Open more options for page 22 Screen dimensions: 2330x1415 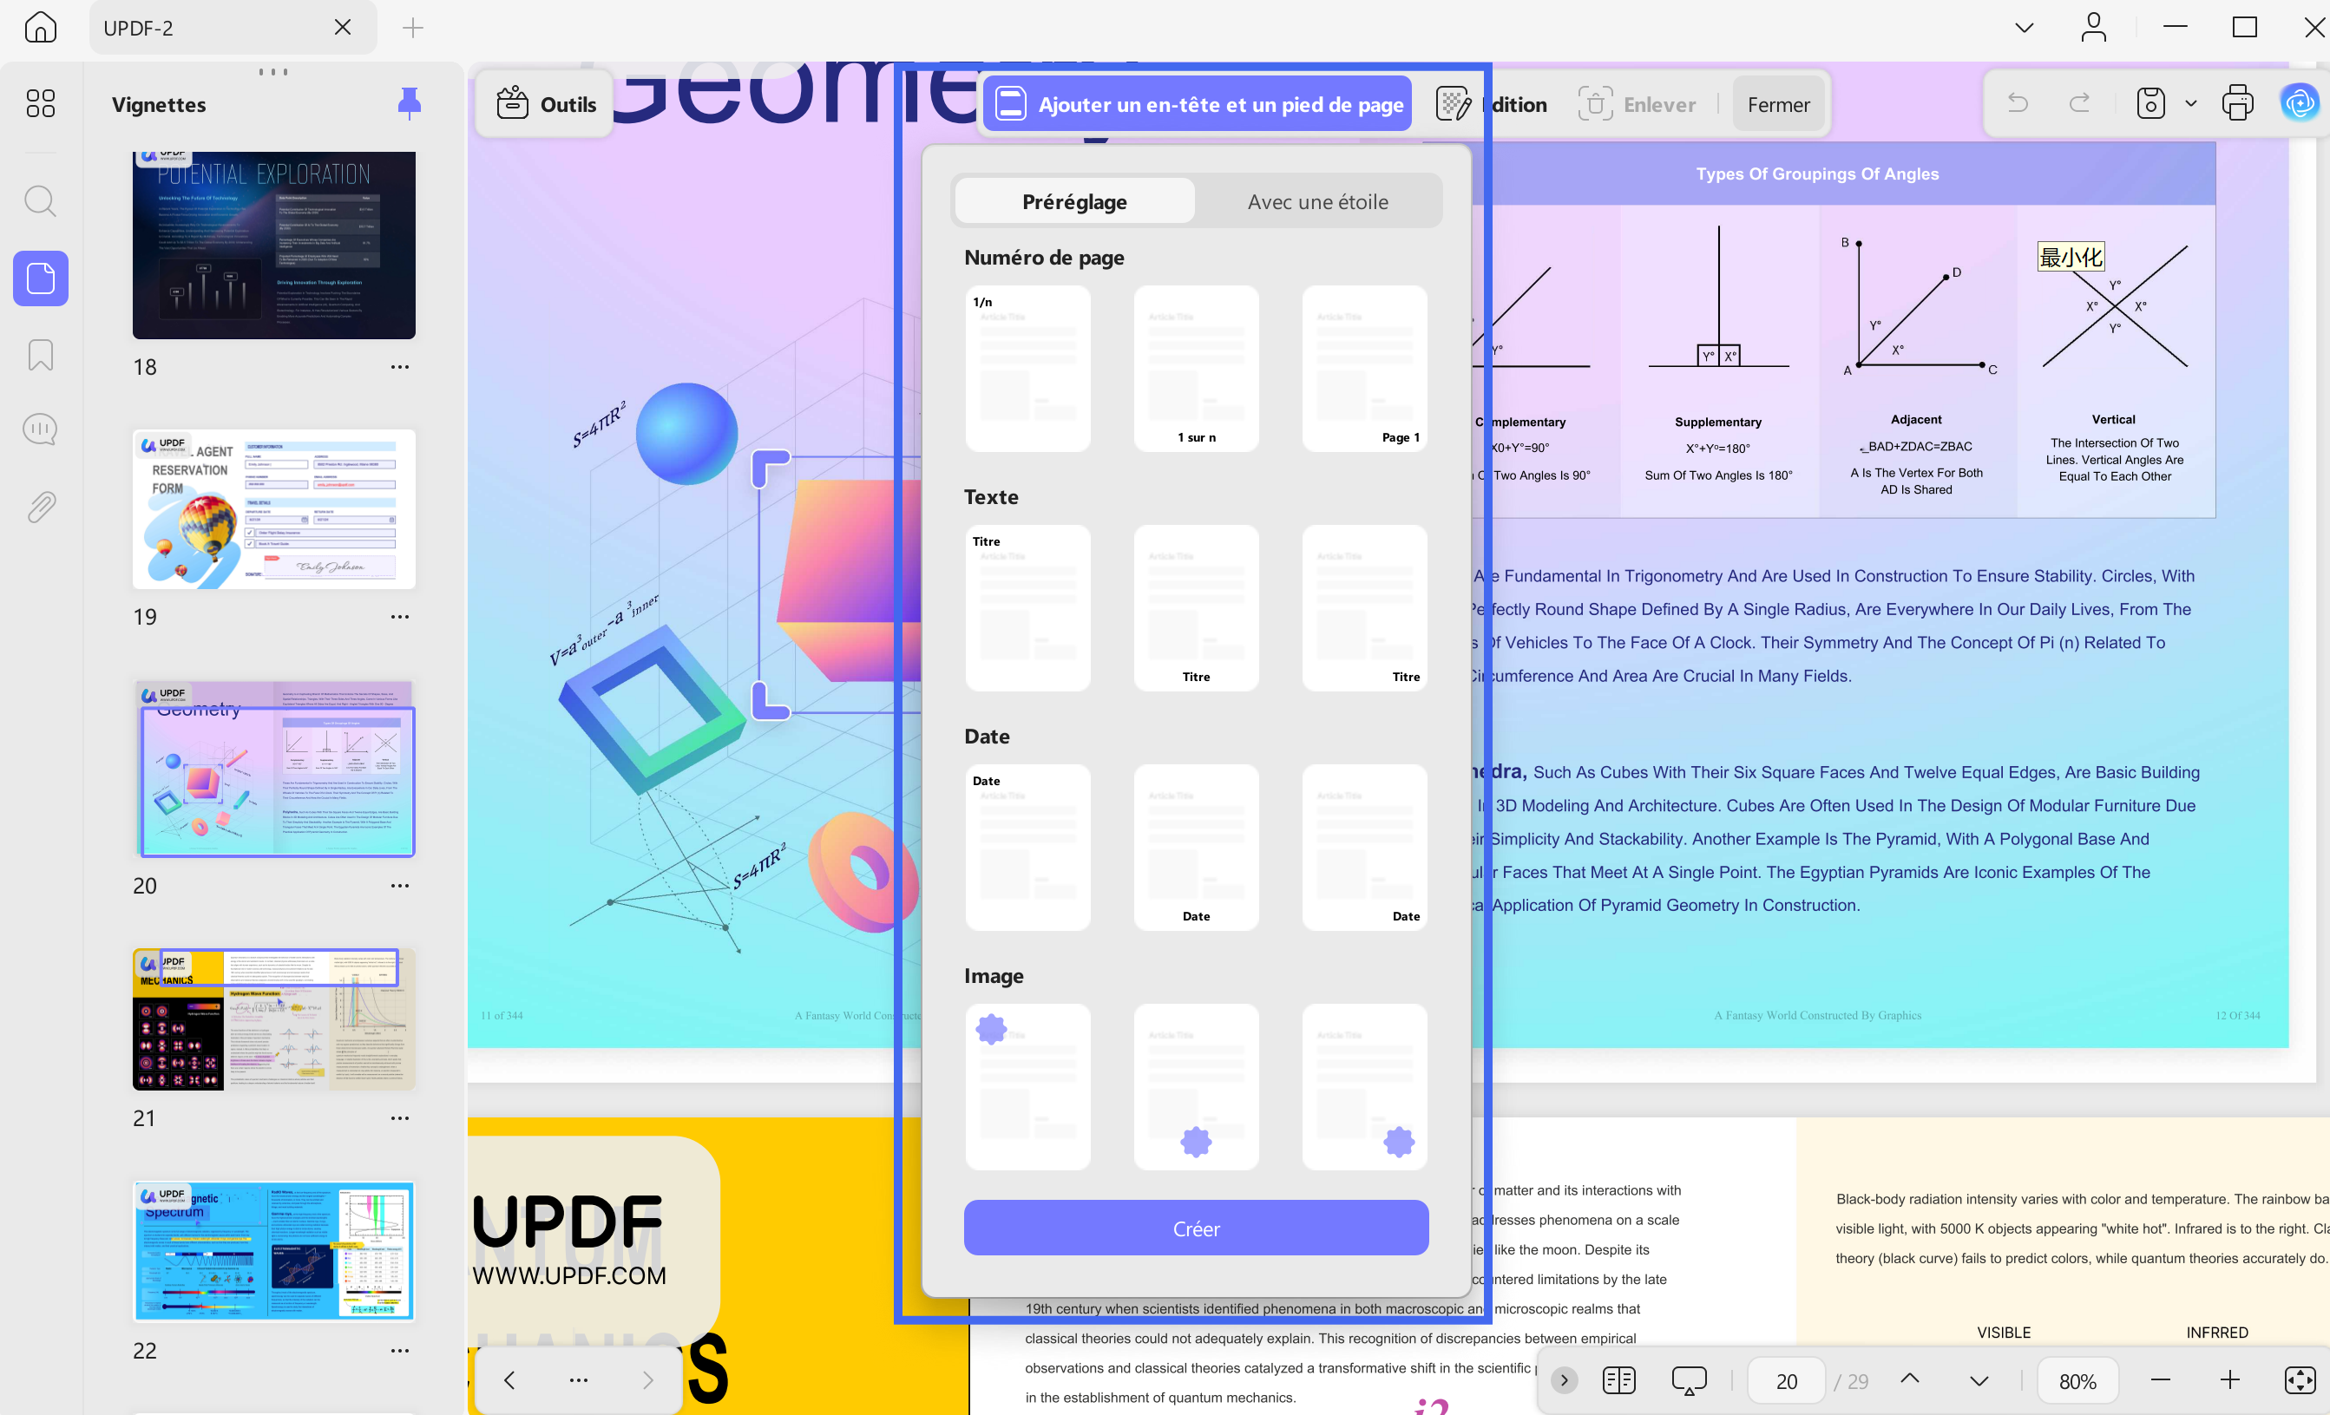(x=400, y=1351)
